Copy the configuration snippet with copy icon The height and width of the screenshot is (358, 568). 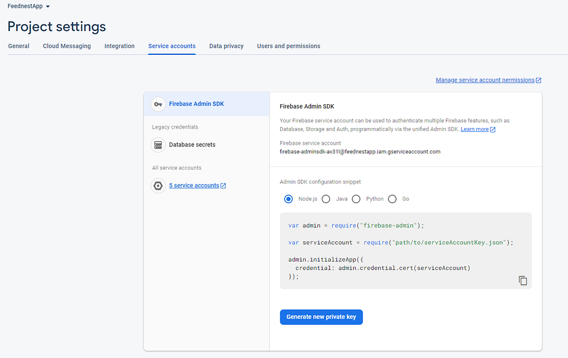click(x=523, y=280)
